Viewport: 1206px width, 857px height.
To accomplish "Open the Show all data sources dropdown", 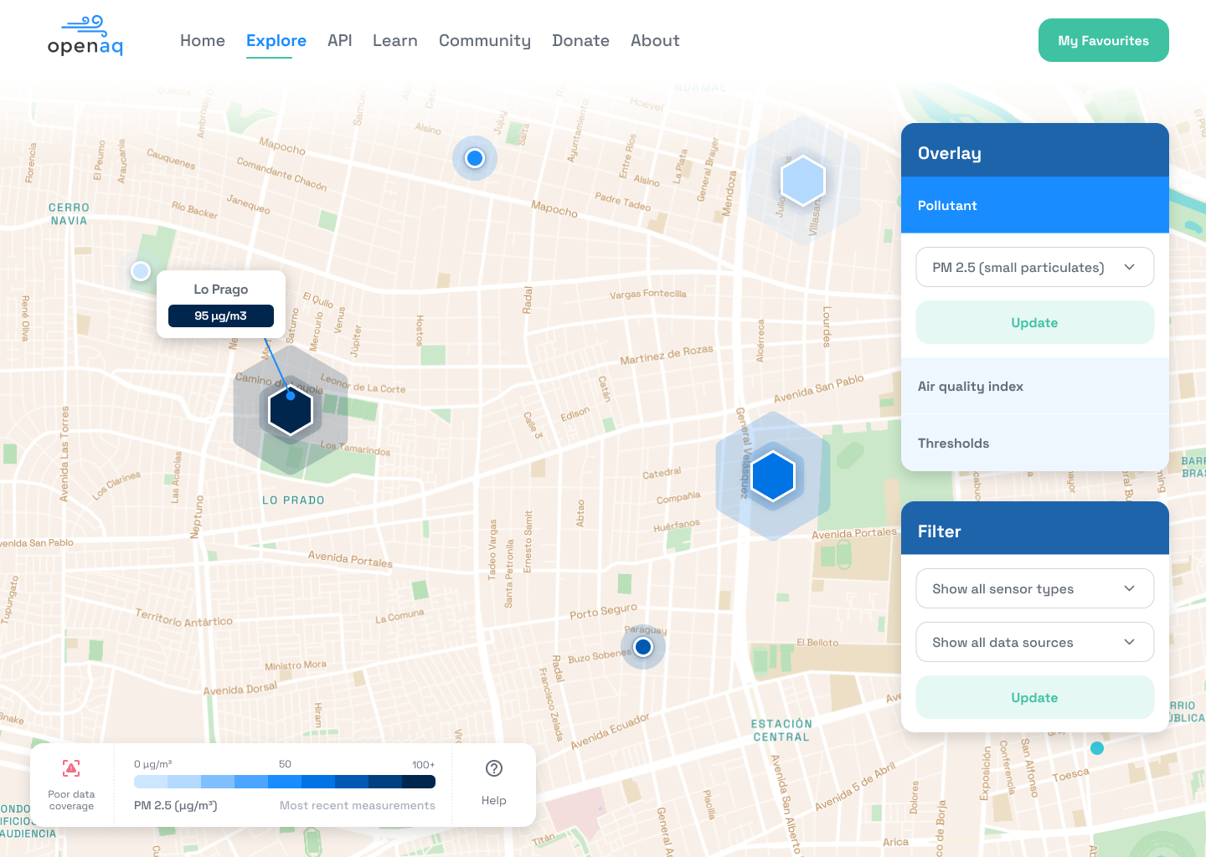I will click(1034, 643).
